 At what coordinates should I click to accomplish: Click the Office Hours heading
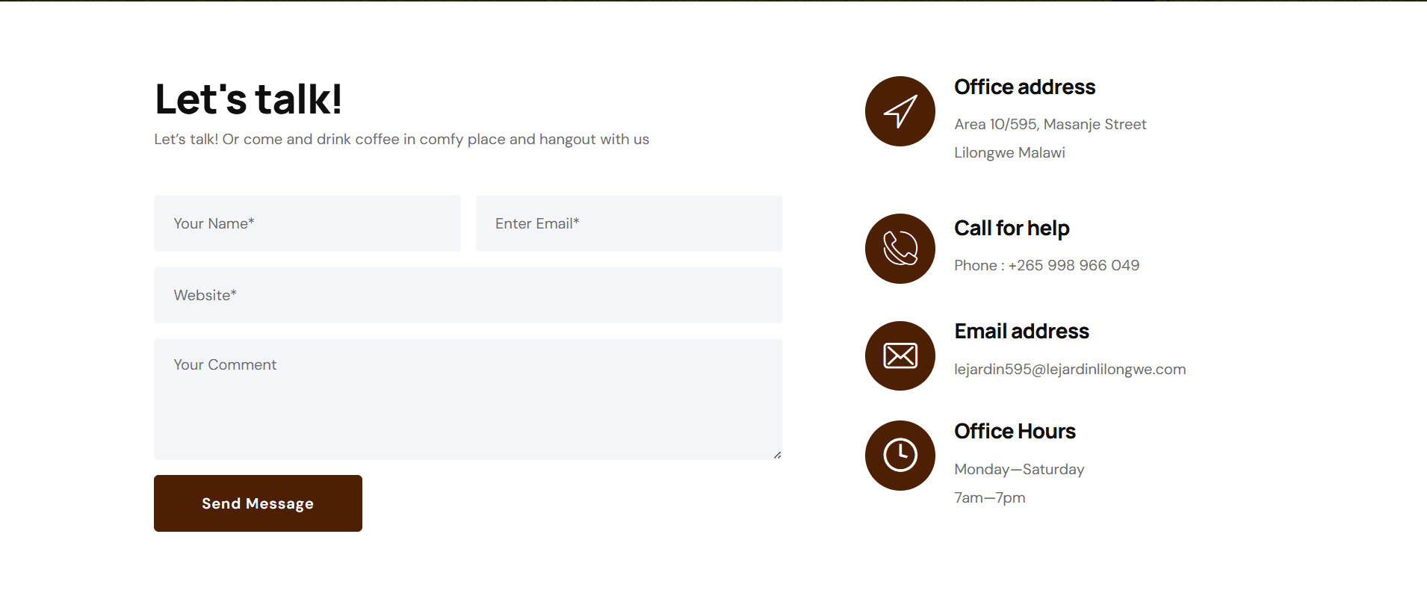click(x=1015, y=432)
